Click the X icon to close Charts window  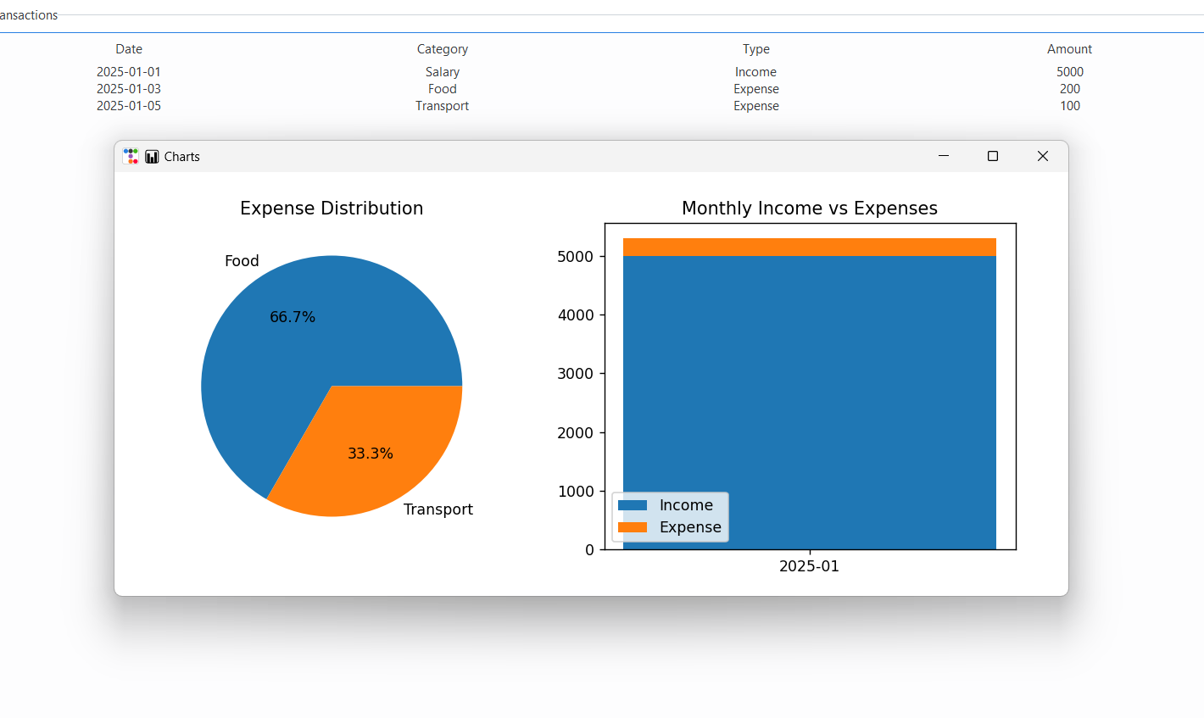tap(1042, 156)
